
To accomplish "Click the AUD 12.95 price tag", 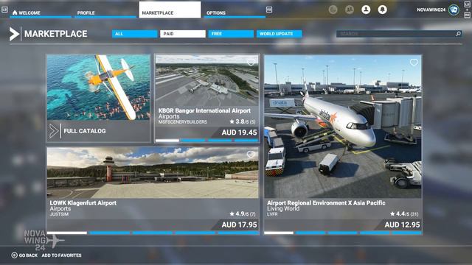I will [402, 225].
